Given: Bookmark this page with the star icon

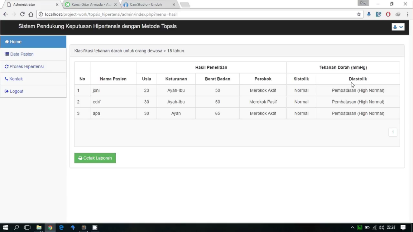Looking at the screenshot, I should (x=359, y=14).
